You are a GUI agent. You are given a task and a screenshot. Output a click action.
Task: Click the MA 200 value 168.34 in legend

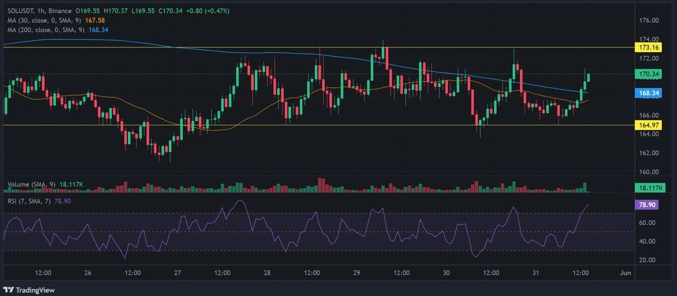click(98, 30)
